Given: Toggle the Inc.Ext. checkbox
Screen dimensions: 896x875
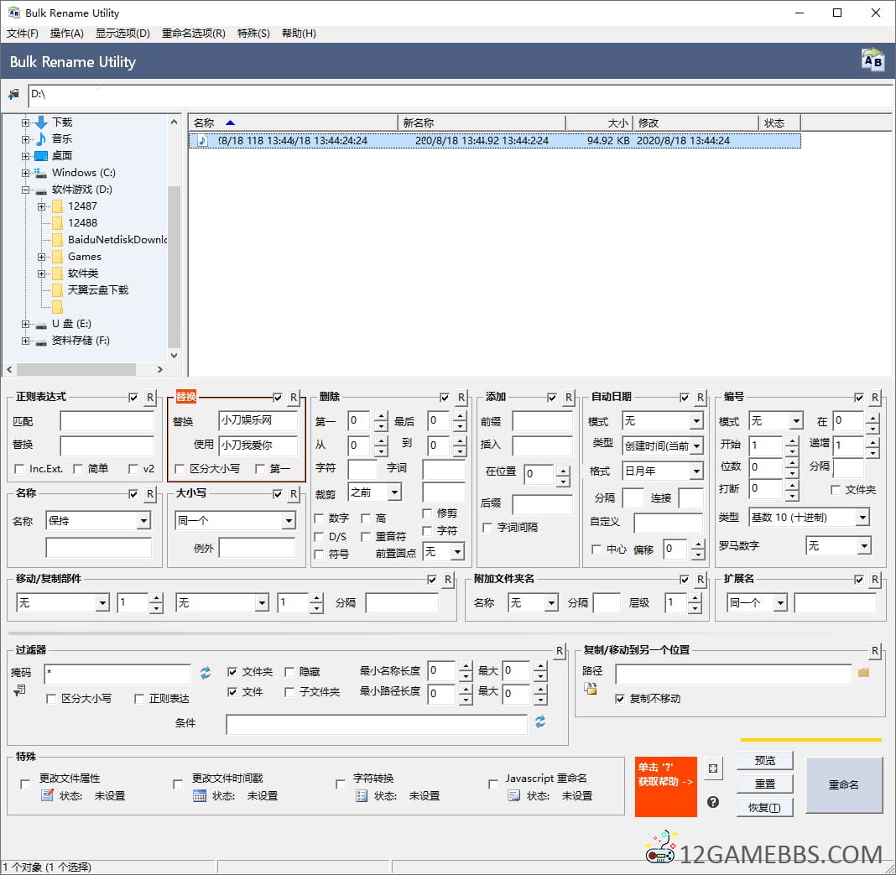Looking at the screenshot, I should point(19,469).
